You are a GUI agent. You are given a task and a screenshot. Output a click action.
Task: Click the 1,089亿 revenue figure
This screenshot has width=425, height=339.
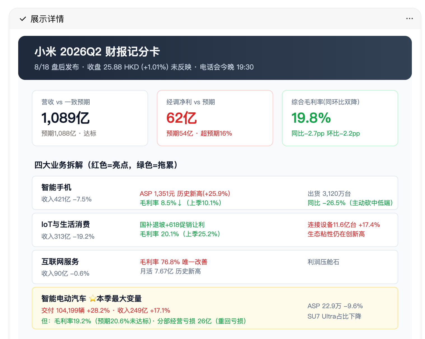pyautogui.click(x=66, y=118)
